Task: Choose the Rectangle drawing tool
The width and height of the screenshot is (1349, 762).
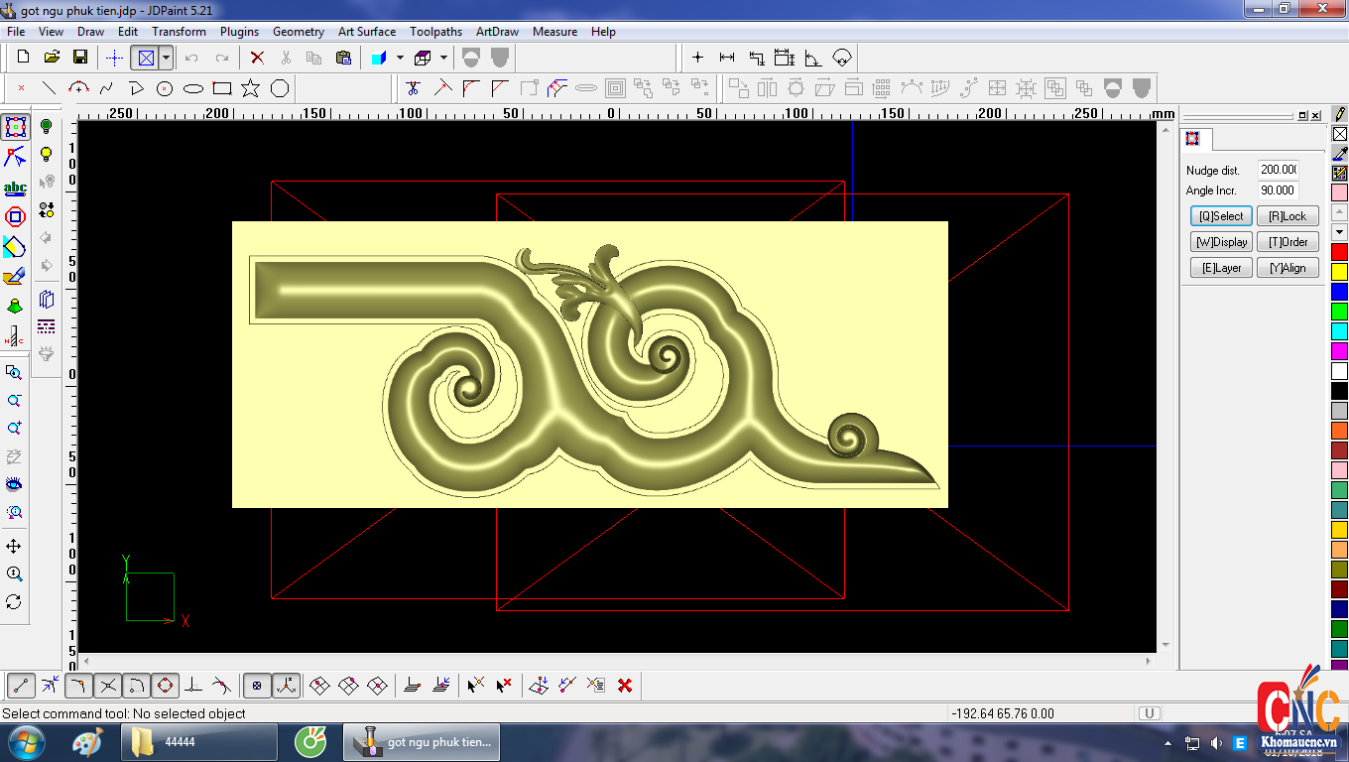Action: (222, 88)
